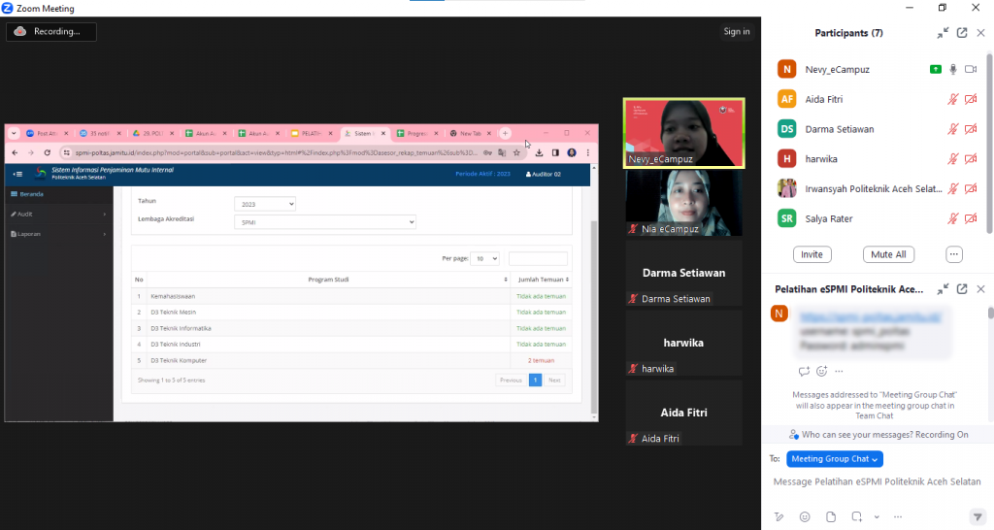Add emoji reaction to the chat message

[821, 371]
